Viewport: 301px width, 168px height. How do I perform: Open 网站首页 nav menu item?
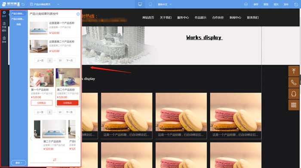click(x=148, y=18)
